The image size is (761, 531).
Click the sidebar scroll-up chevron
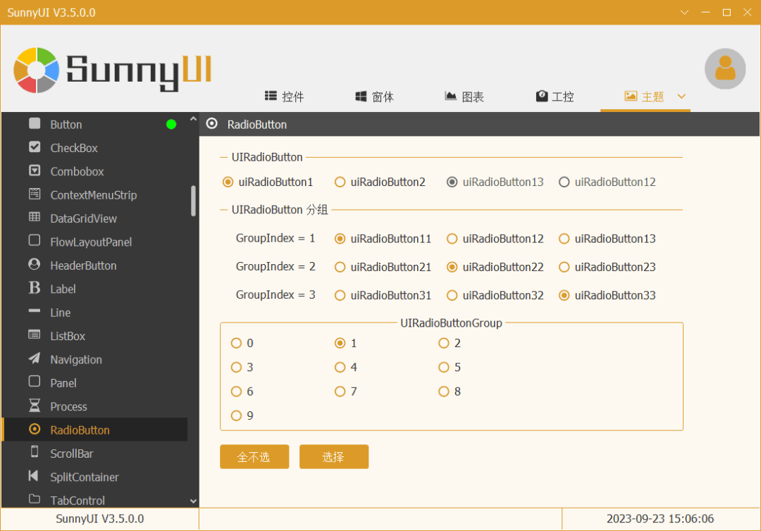(x=194, y=120)
